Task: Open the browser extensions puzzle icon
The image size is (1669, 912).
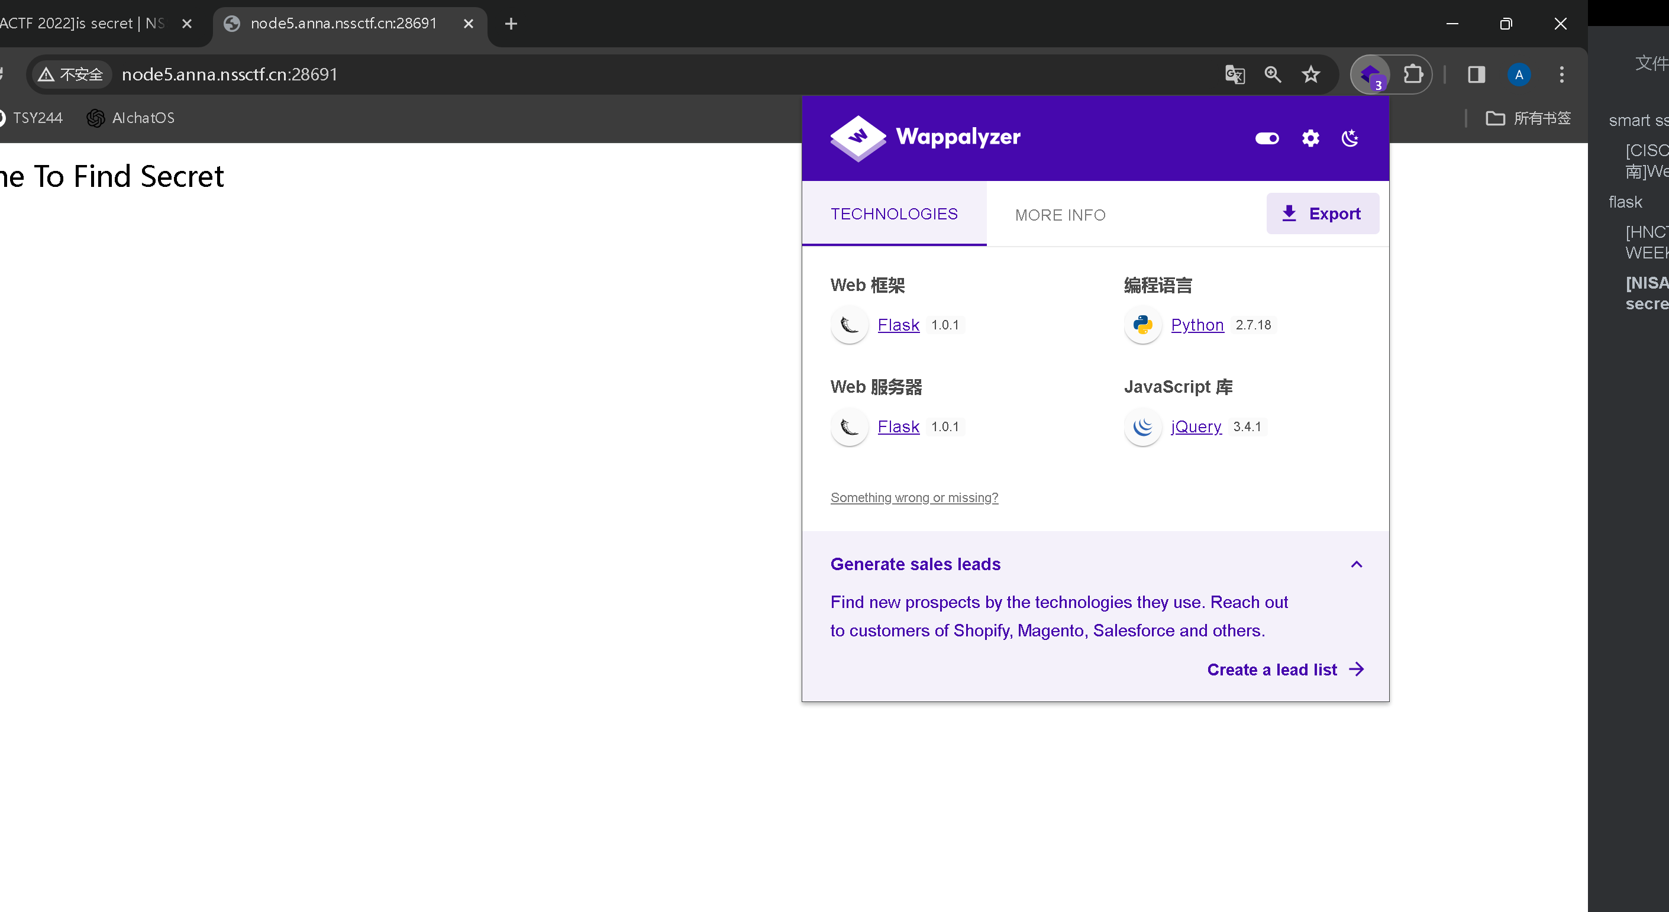Action: (1413, 75)
